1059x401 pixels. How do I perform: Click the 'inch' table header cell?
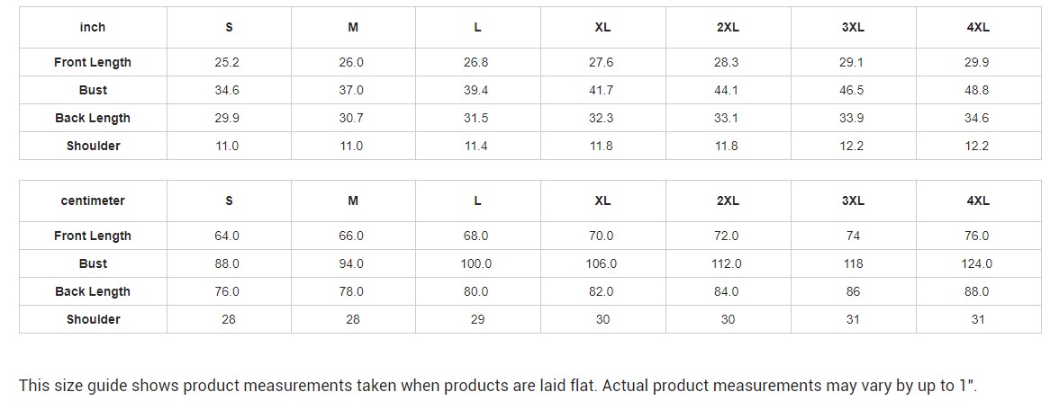click(93, 27)
